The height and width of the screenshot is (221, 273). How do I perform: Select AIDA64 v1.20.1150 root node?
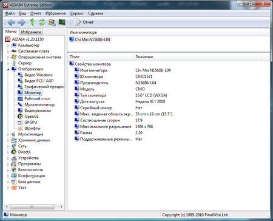[x=28, y=39]
